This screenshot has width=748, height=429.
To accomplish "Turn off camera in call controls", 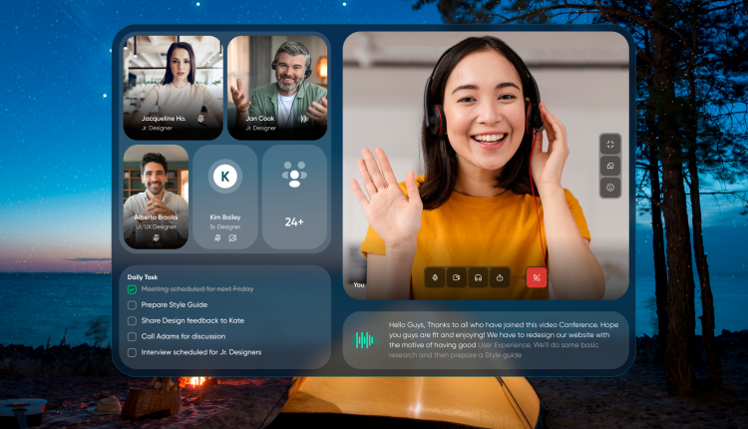I will click(456, 277).
